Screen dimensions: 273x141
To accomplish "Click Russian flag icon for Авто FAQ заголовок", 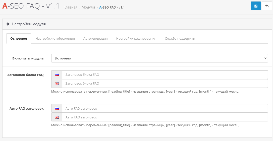I will click(x=57, y=109).
